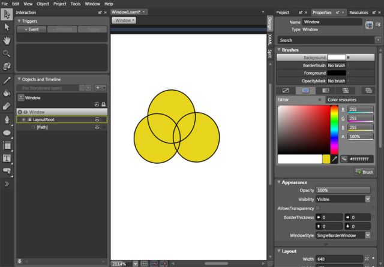Collapse the Appearance section
Screen dimensions: 384x267
click(x=279, y=182)
